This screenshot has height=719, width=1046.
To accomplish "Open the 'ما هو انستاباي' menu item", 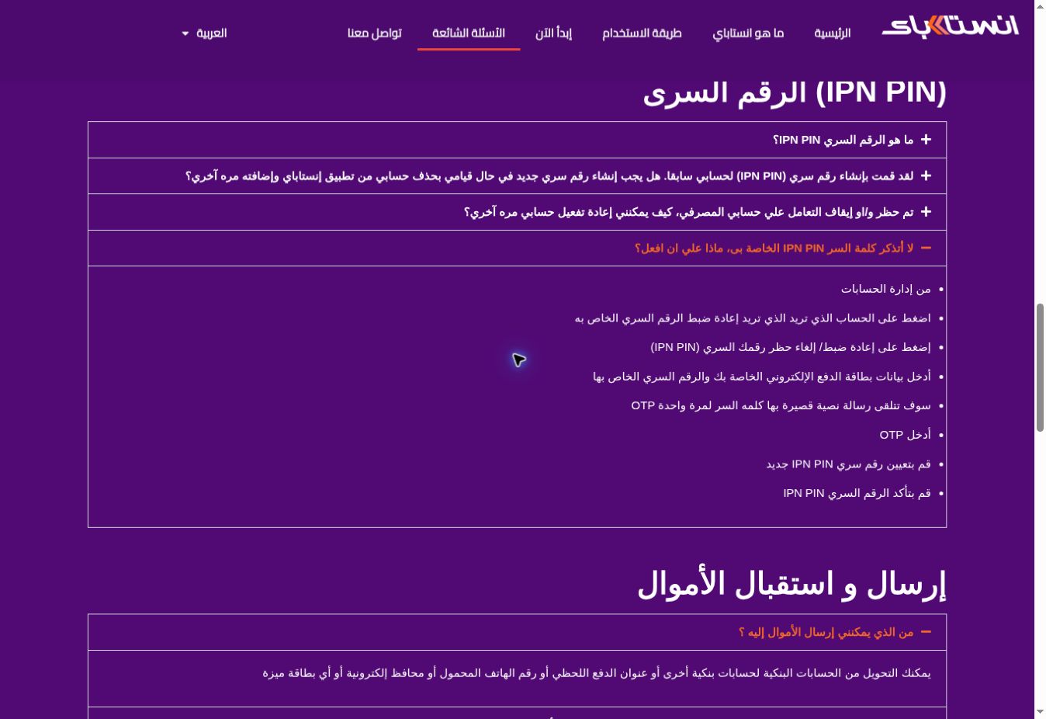I will 748,33.
